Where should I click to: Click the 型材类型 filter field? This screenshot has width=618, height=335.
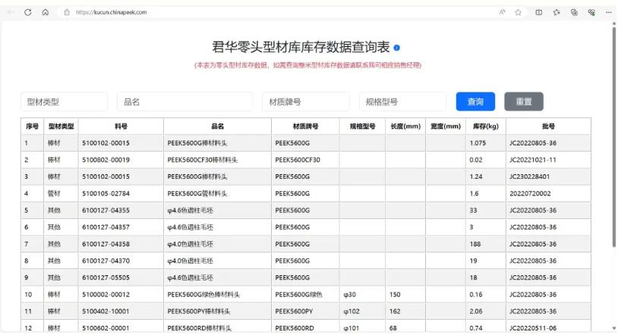(64, 102)
